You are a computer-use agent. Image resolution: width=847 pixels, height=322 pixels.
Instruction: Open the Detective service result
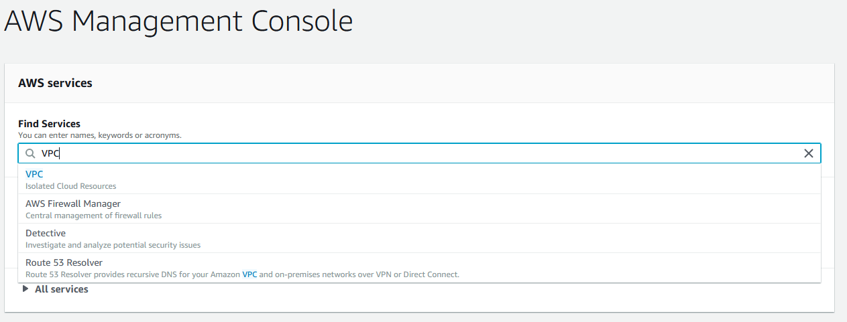point(419,238)
